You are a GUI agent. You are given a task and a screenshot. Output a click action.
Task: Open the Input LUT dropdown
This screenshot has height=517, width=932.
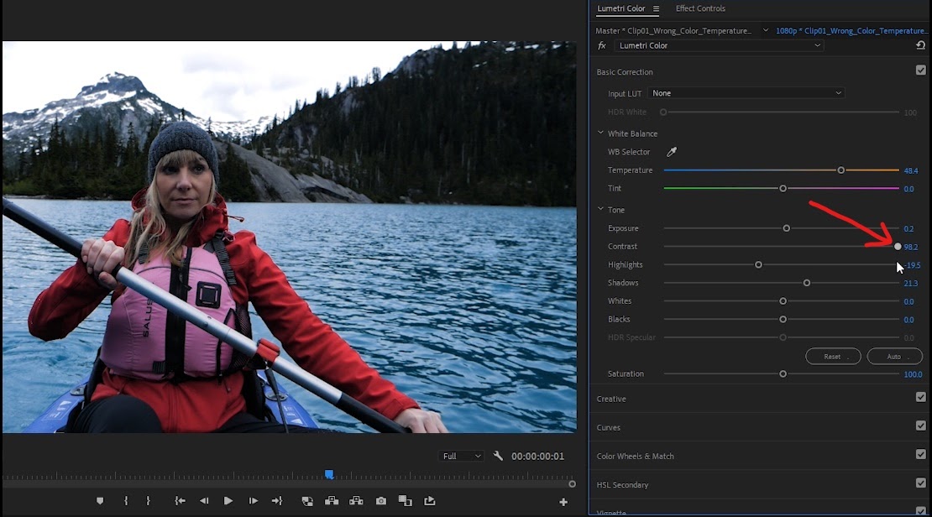point(746,92)
